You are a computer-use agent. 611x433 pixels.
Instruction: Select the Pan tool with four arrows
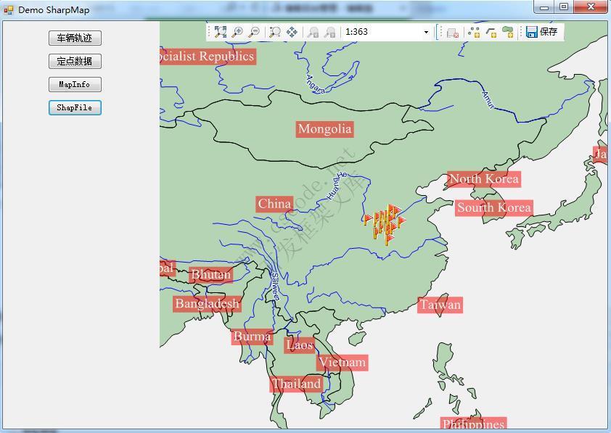coord(292,32)
